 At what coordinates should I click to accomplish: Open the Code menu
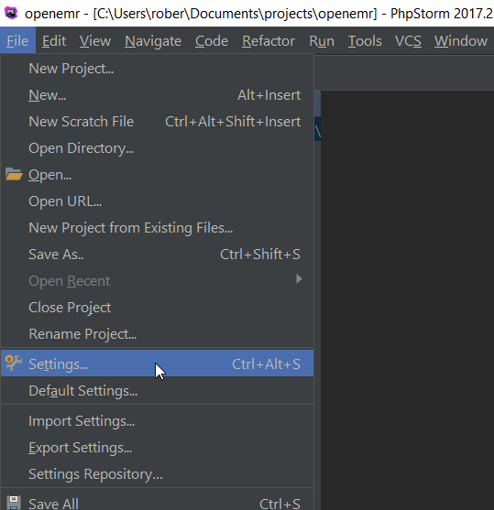click(x=212, y=41)
